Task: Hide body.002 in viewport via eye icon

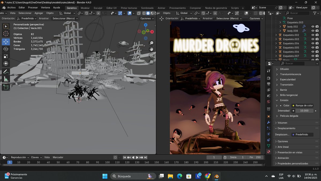Action: pyautogui.click(x=313, y=27)
